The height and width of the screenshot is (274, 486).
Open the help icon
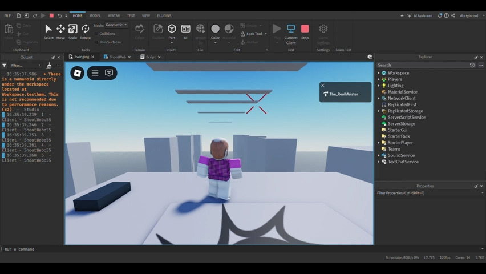tap(446, 15)
